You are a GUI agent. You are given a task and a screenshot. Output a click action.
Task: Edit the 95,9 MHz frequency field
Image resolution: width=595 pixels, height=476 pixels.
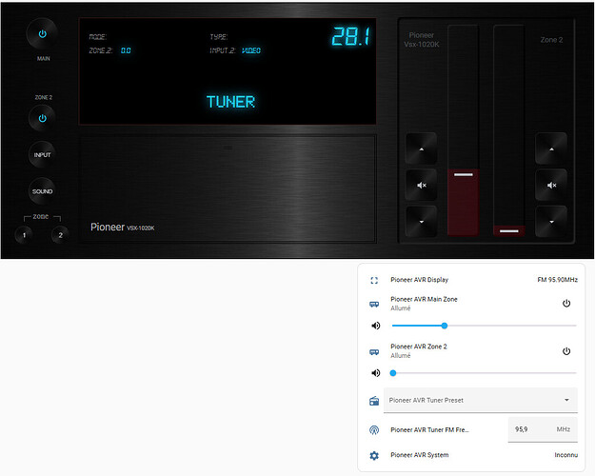point(543,429)
